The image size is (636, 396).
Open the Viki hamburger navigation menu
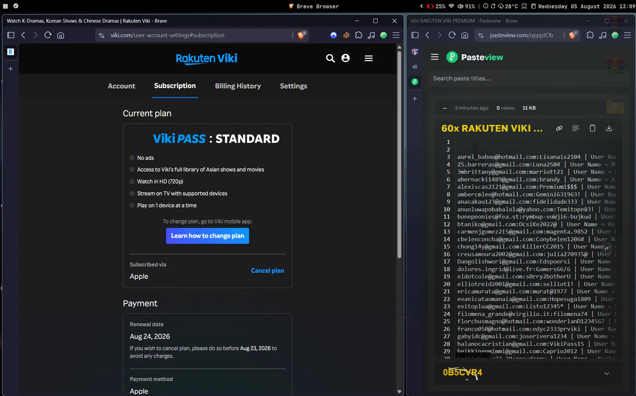pyautogui.click(x=369, y=58)
